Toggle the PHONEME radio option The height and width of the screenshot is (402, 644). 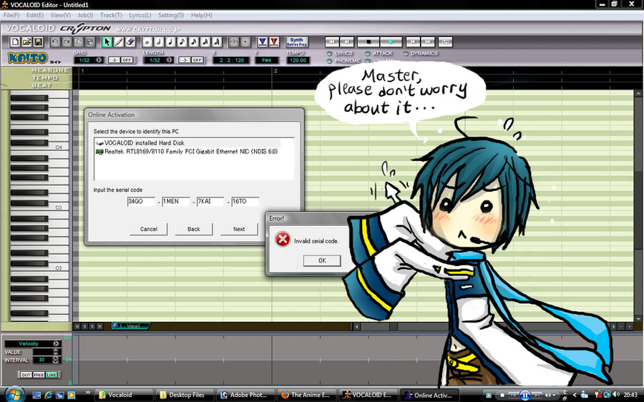[x=330, y=61]
